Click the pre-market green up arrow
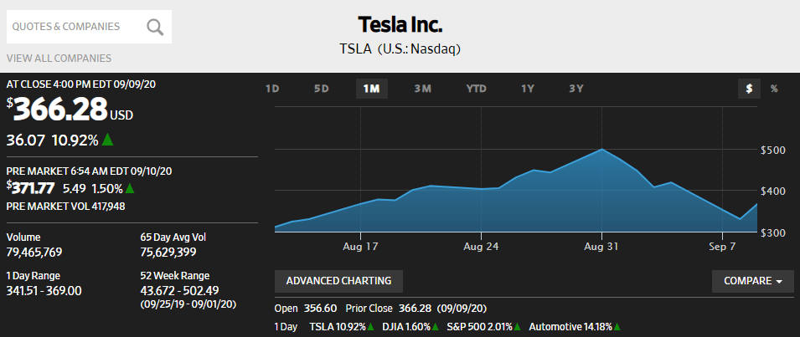This screenshot has height=337, width=800. [x=130, y=188]
